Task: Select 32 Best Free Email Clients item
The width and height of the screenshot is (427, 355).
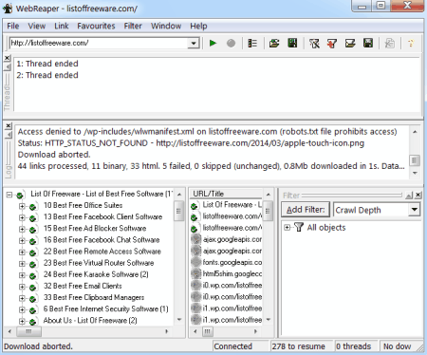Action: click(x=83, y=286)
